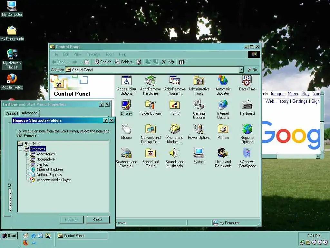The image size is (330, 248).
Task: Click Control Panel taskbar button
Action: click(82, 236)
